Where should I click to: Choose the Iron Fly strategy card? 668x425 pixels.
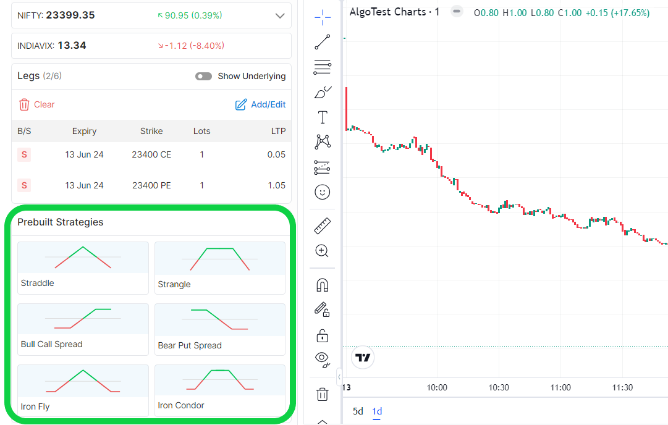[x=83, y=390]
